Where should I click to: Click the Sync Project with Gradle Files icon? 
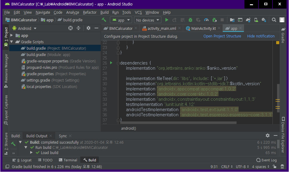point(248,20)
